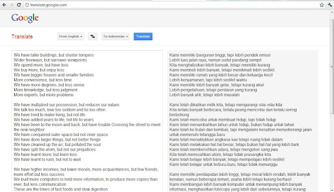Click translation 'Lebih kenyamanan, tapi lebih sedikit waktu'
This screenshot has width=334, height=192.
[208, 80]
